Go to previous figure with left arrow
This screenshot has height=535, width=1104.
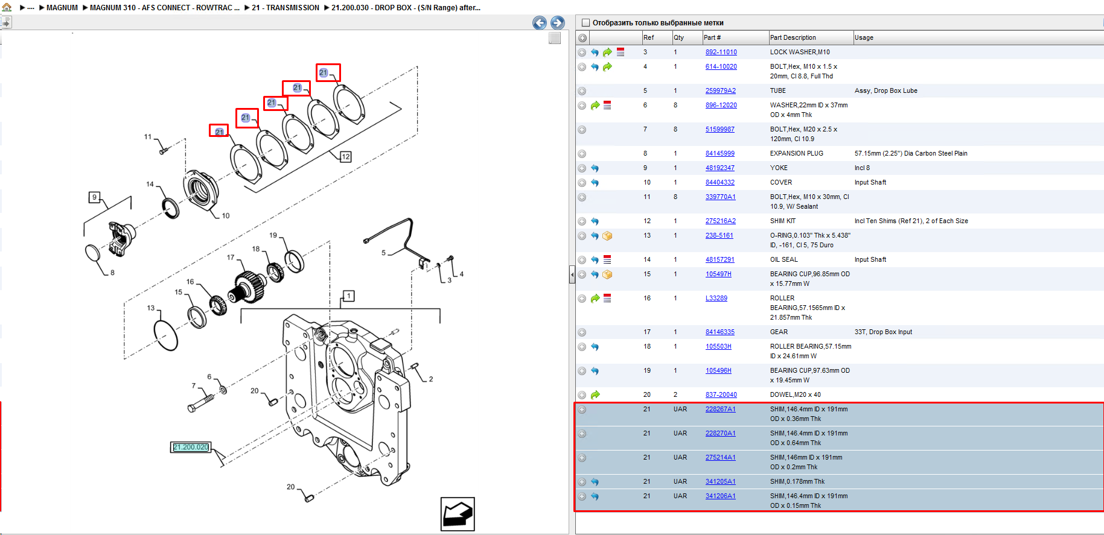pyautogui.click(x=540, y=23)
